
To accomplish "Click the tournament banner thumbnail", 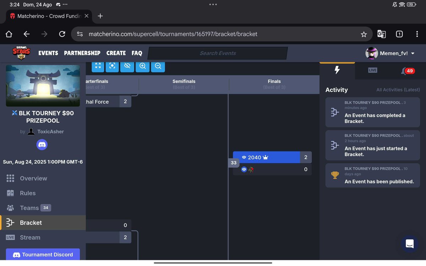I will click(x=43, y=85).
